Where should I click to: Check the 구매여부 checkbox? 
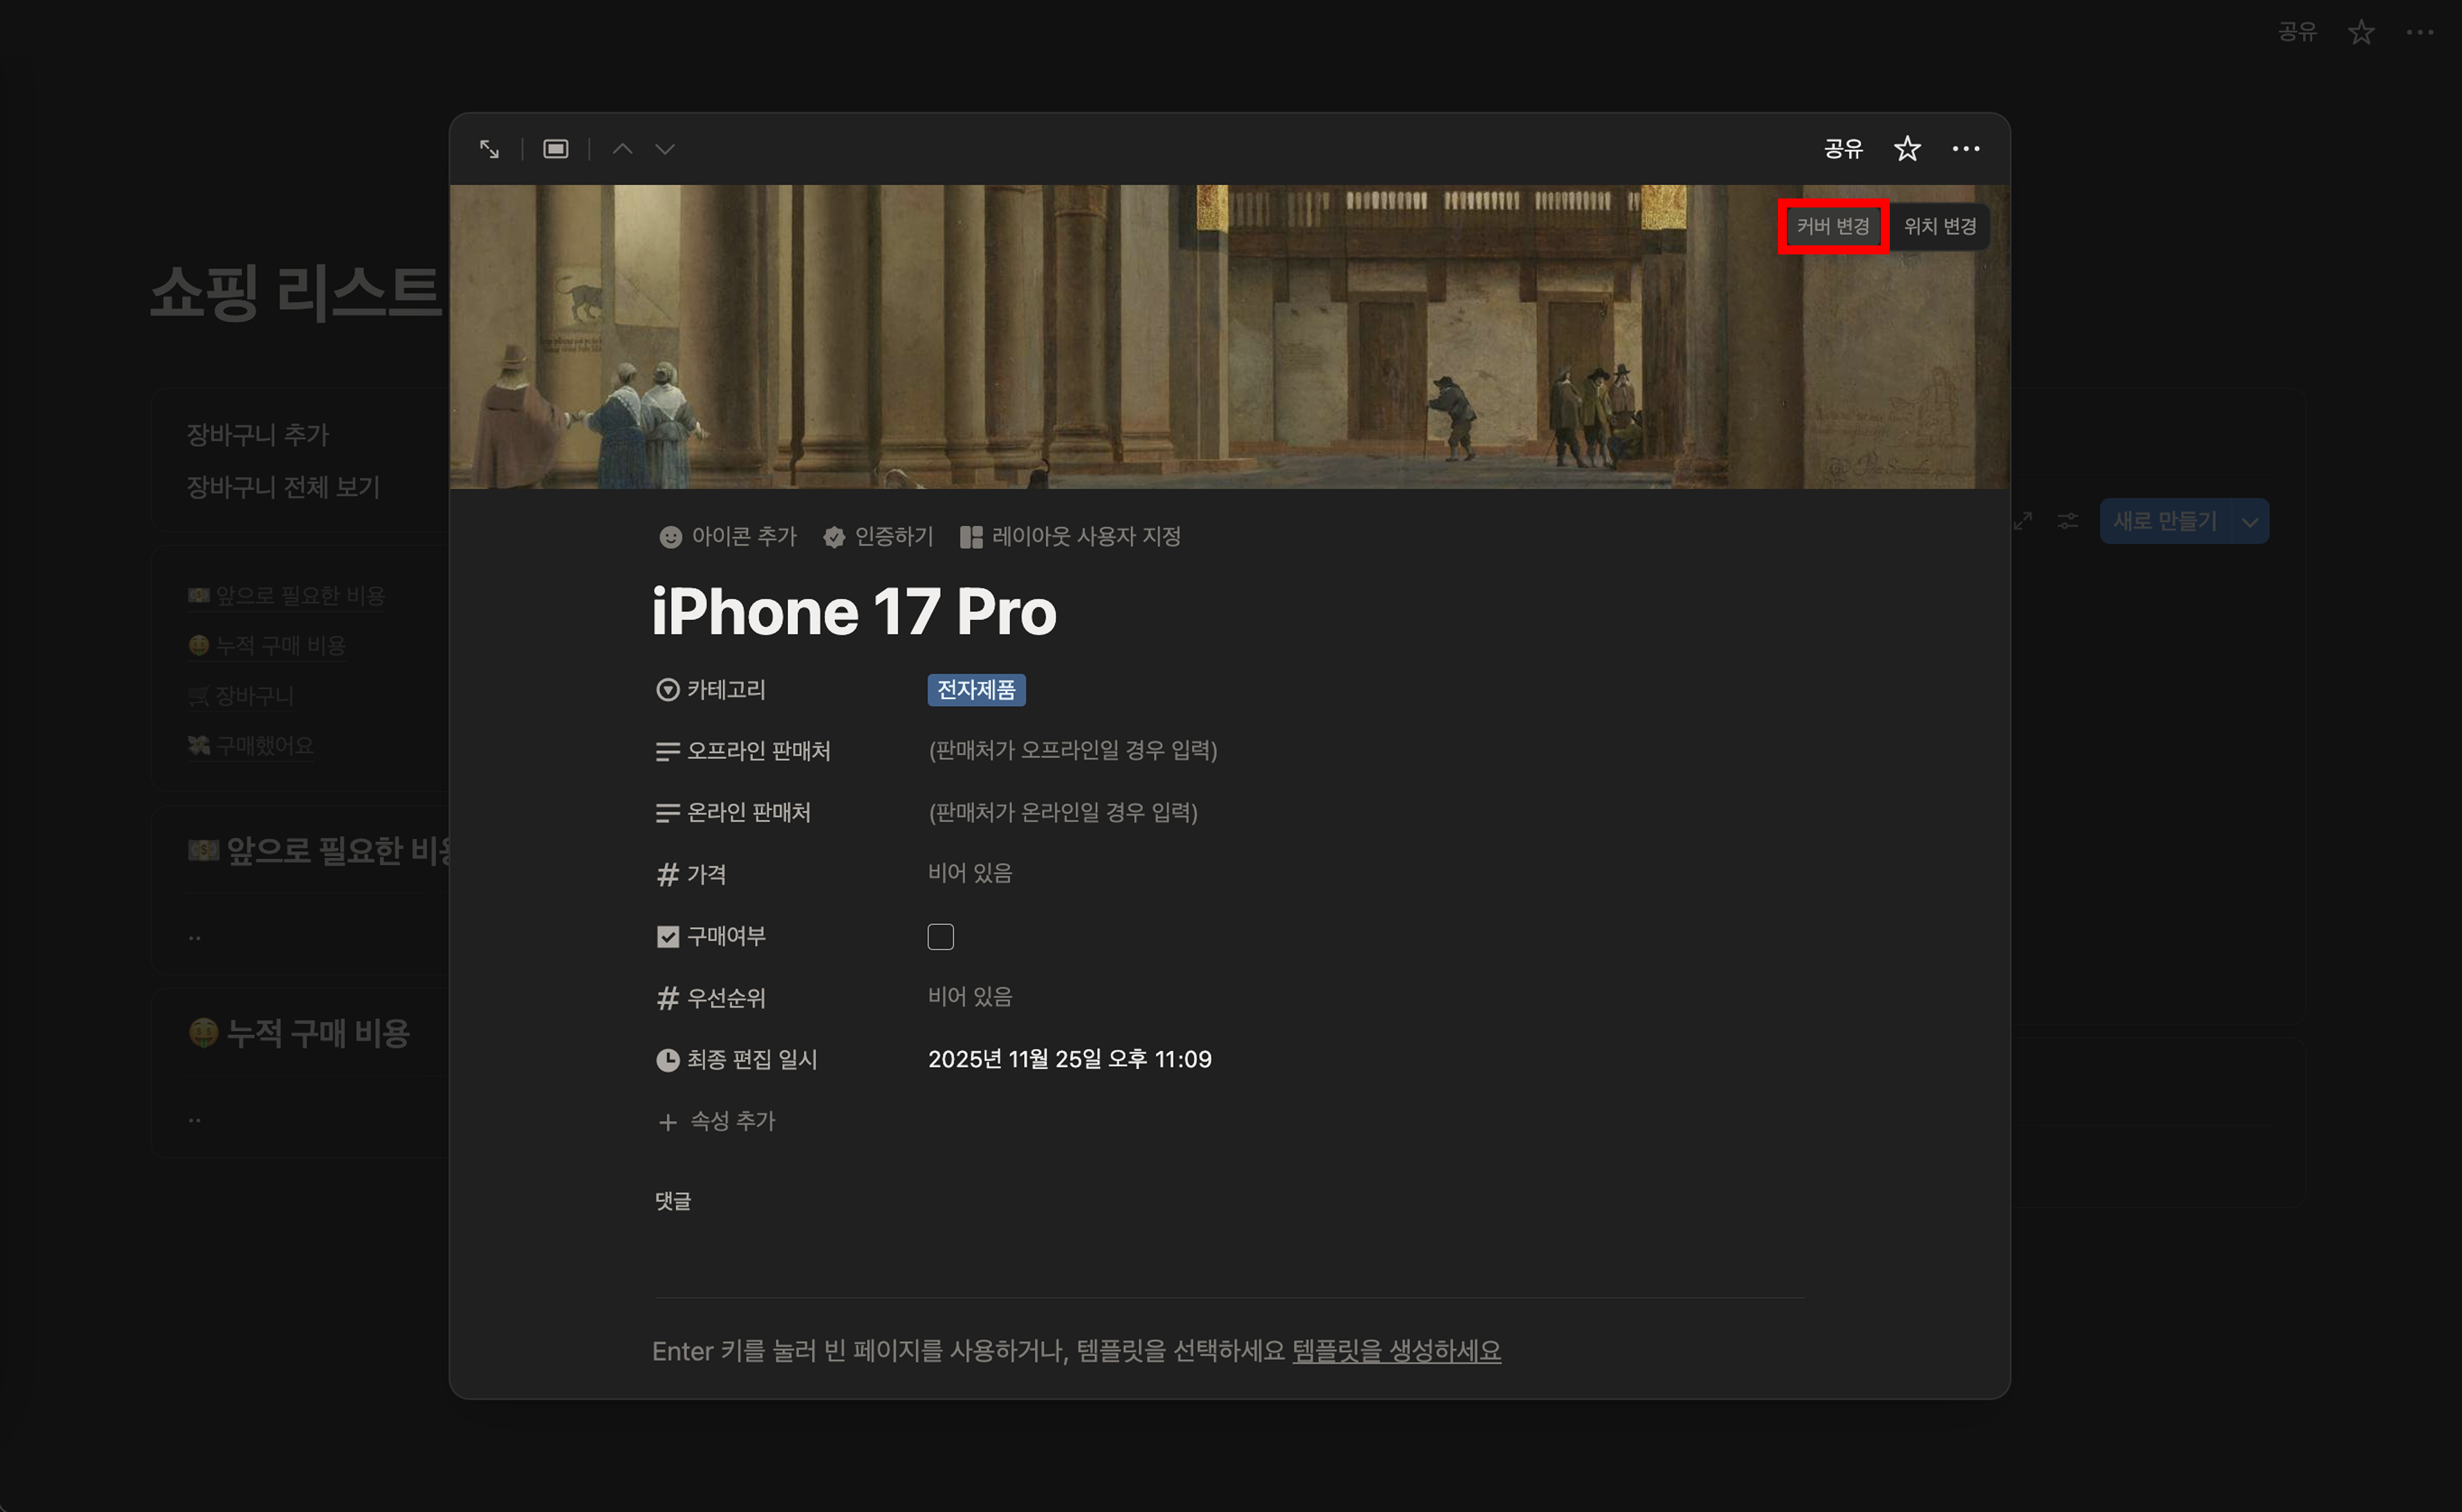tap(940, 937)
